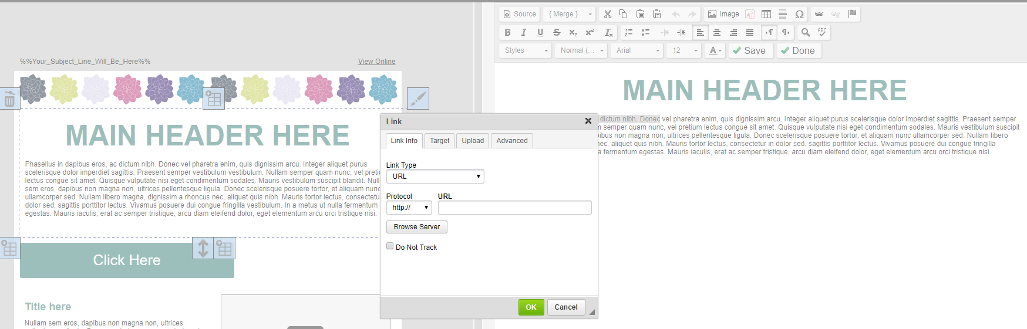1027x329 pixels.
Task: Insert horizontal line icon
Action: point(783,14)
